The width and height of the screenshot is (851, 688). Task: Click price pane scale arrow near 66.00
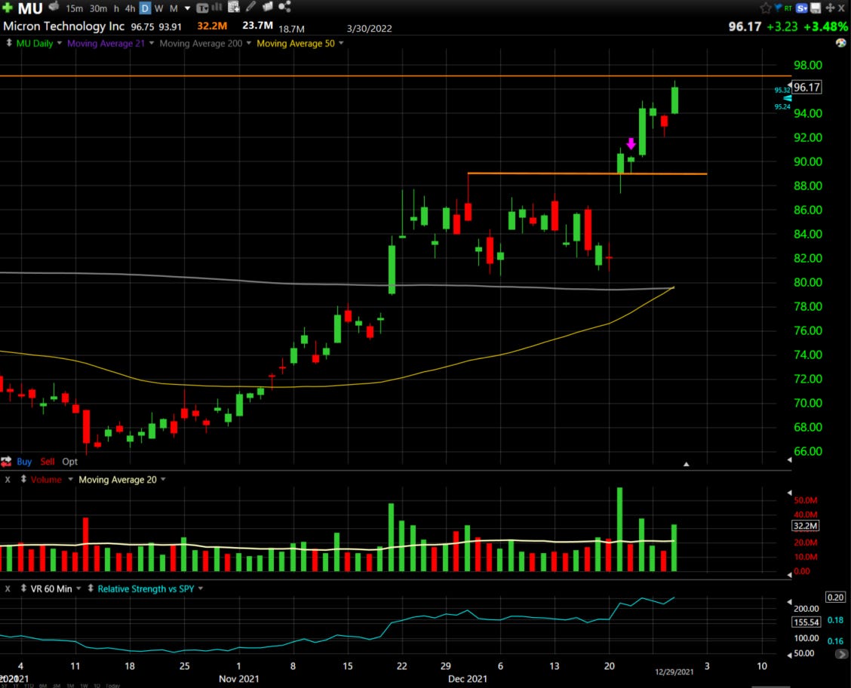[789, 459]
